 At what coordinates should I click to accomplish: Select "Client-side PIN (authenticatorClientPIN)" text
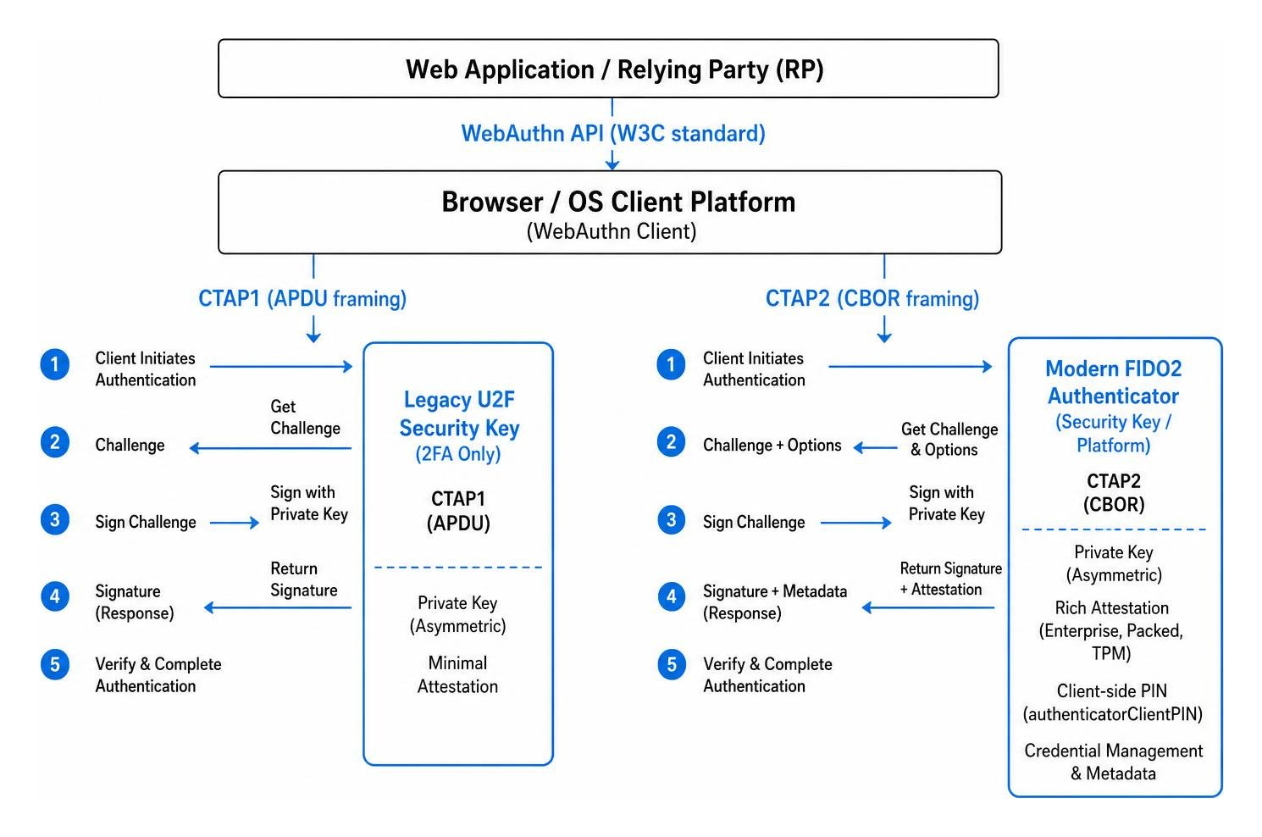[x=1113, y=702]
